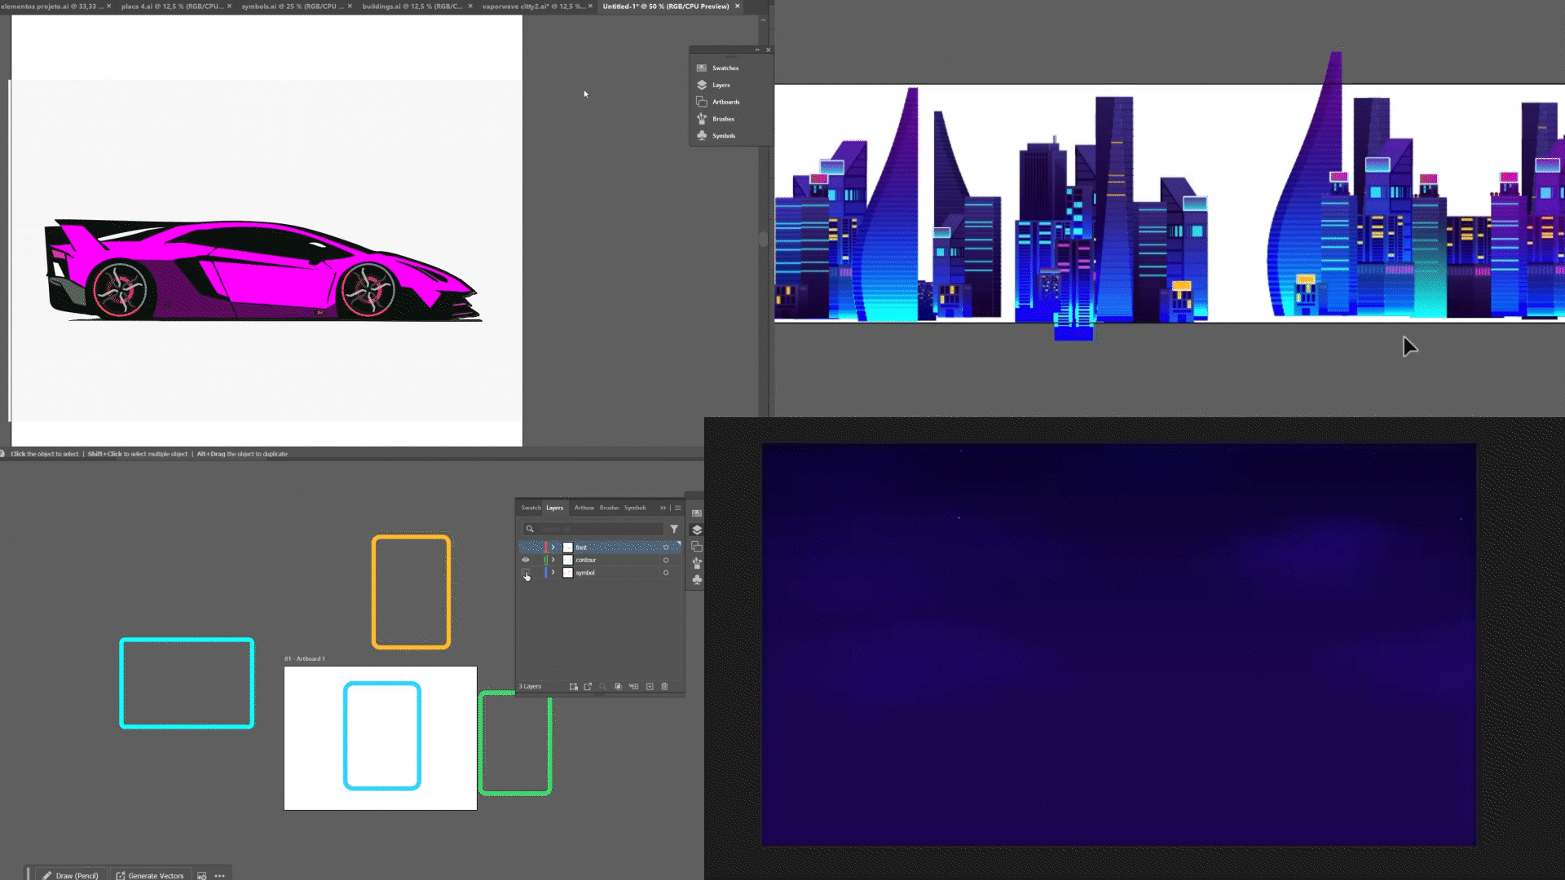Click the Symbols club icon beside Layers panel
This screenshot has width=1565, height=880.
pyautogui.click(x=697, y=579)
